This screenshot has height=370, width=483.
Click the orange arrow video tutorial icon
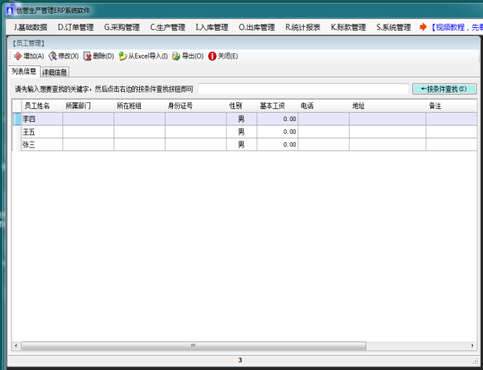pyautogui.click(x=423, y=27)
